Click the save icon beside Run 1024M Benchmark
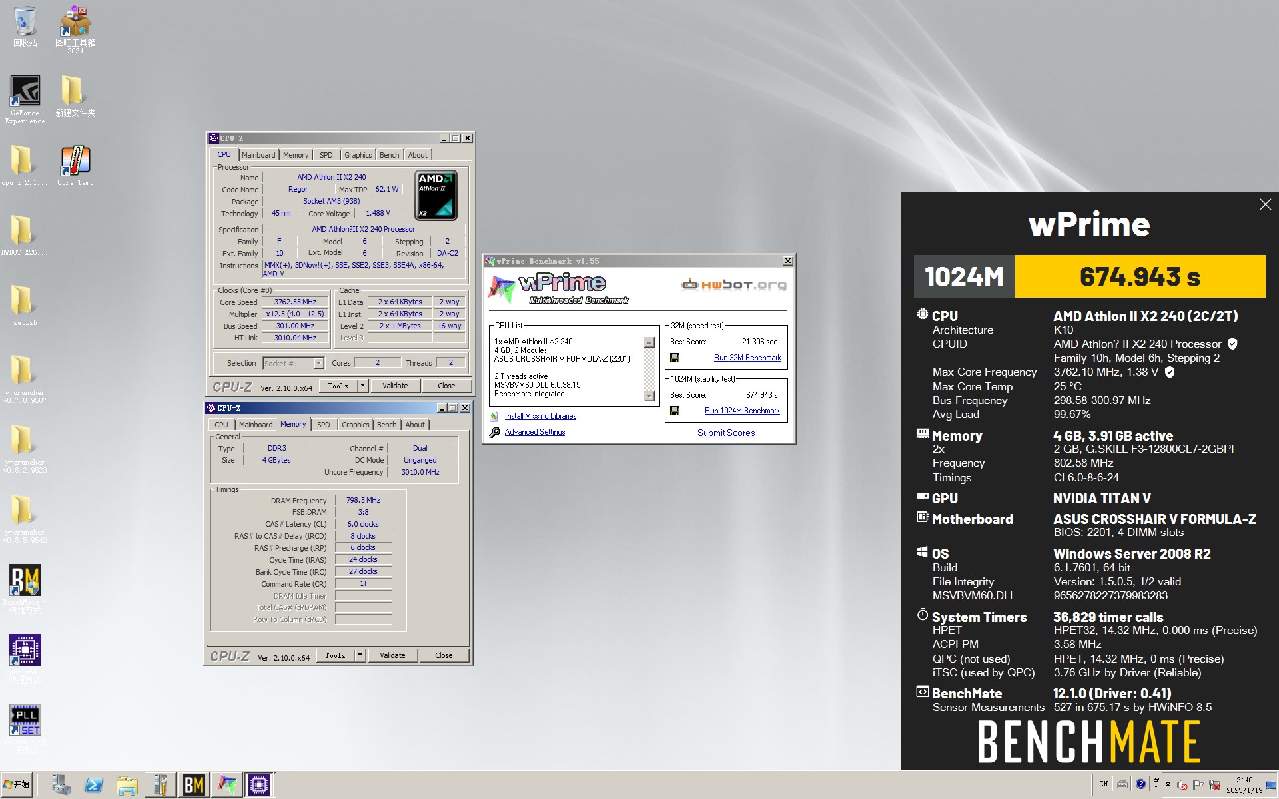This screenshot has height=799, width=1279. coord(675,411)
